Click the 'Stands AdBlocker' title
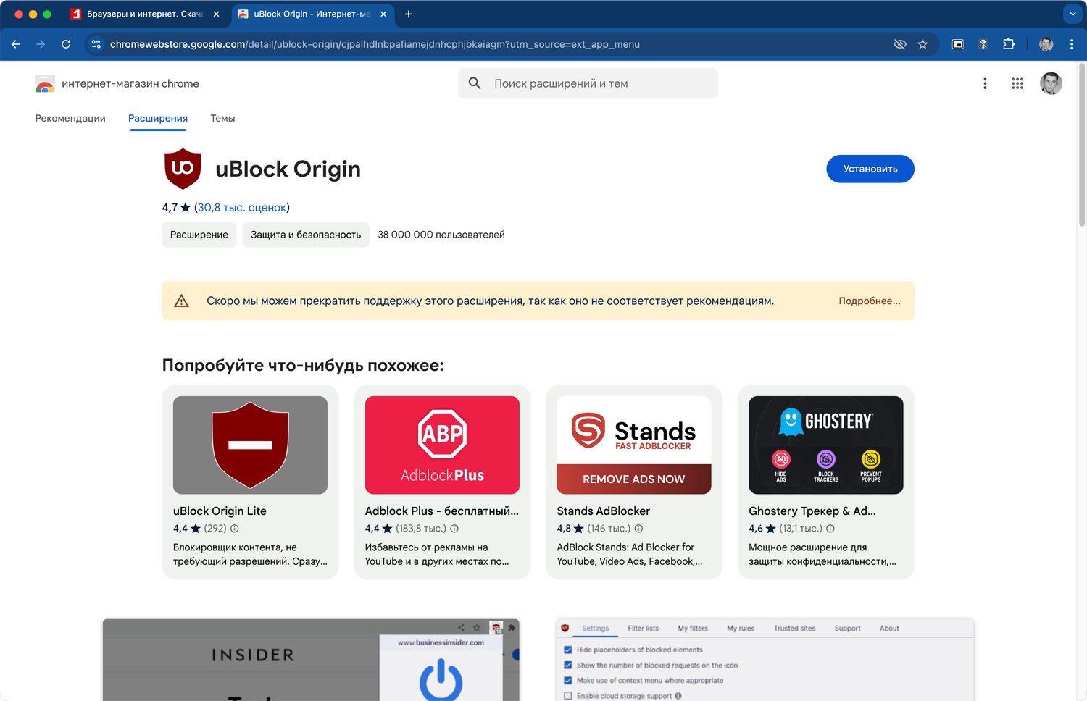 [604, 511]
